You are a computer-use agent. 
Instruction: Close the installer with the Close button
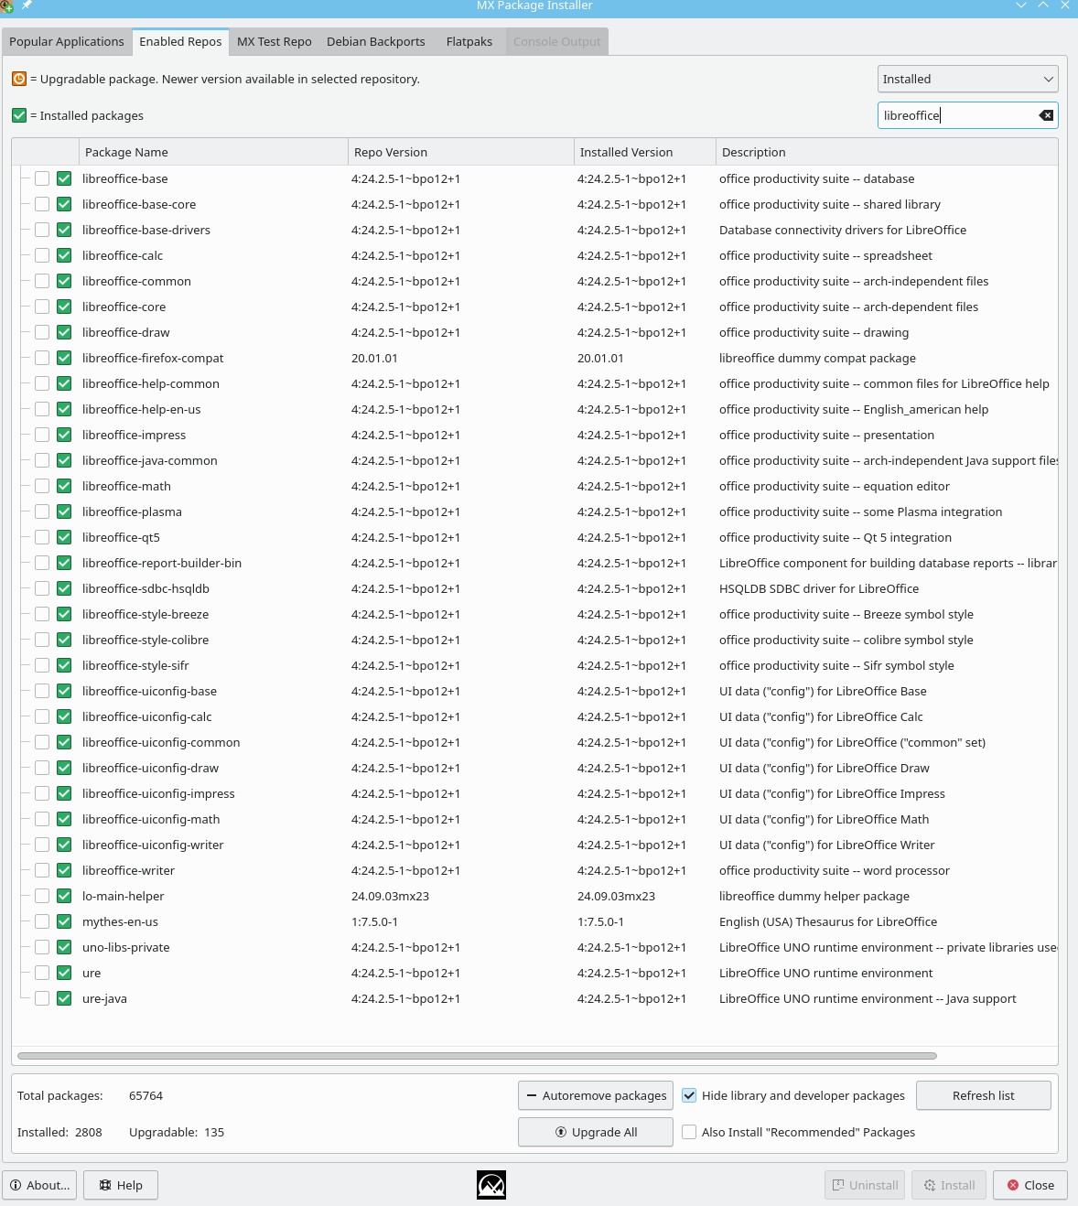click(x=1030, y=1185)
